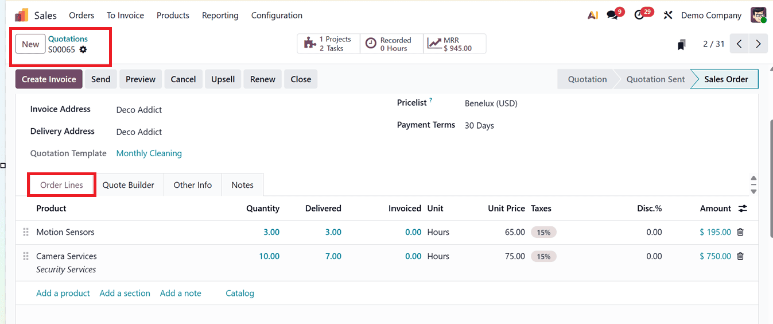Image resolution: width=773 pixels, height=324 pixels.
Task: Click the scroll down arrow beside tabs
Action: (x=753, y=191)
